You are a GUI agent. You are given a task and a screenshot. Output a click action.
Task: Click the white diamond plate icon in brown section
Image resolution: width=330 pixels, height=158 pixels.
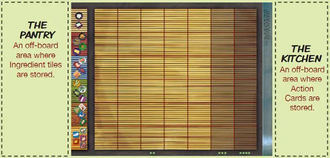coord(82,107)
